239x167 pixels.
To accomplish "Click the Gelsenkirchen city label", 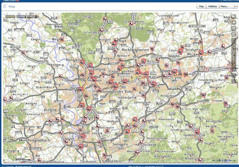I will pos(122,71).
